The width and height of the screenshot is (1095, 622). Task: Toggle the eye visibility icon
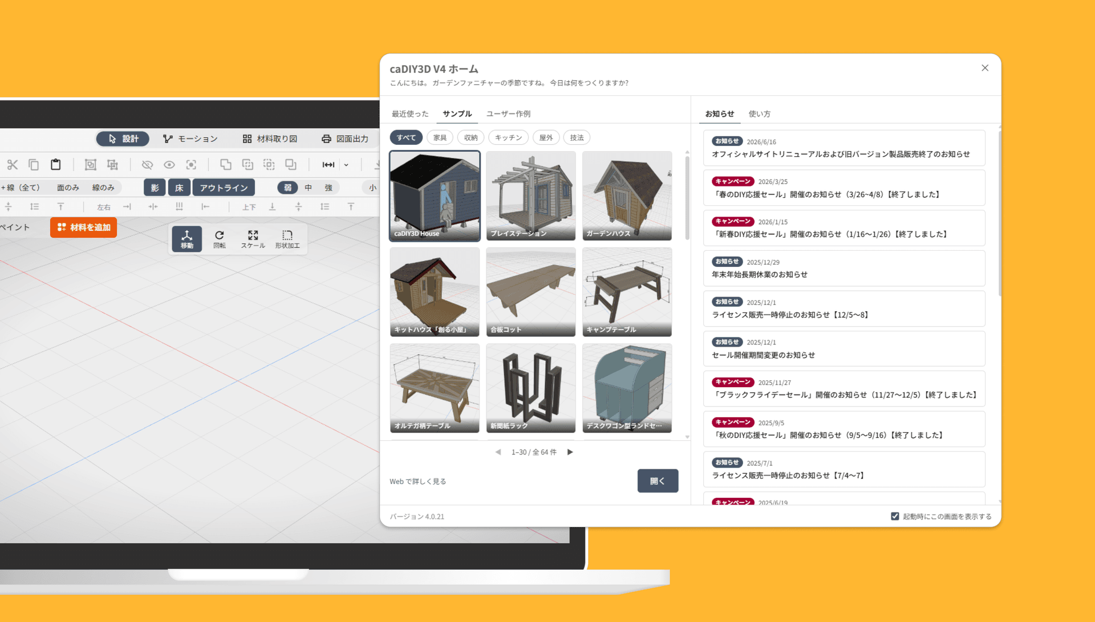pyautogui.click(x=169, y=165)
